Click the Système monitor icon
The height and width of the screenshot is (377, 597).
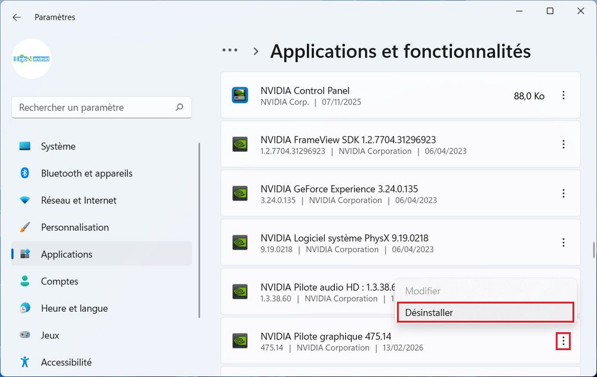[24, 146]
